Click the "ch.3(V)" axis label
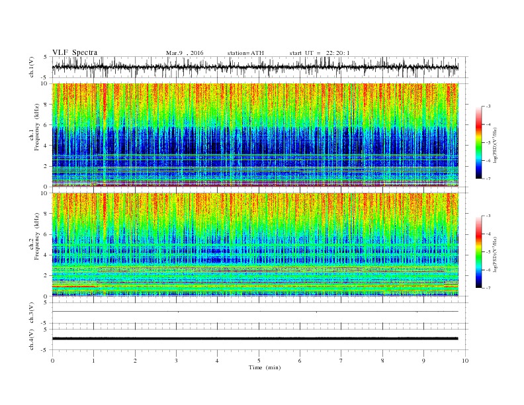 tap(32, 313)
